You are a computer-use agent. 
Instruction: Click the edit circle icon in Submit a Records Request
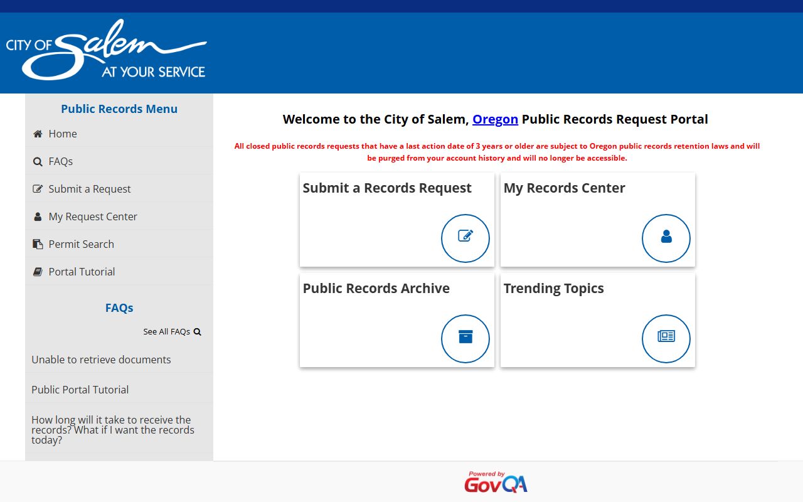point(465,238)
